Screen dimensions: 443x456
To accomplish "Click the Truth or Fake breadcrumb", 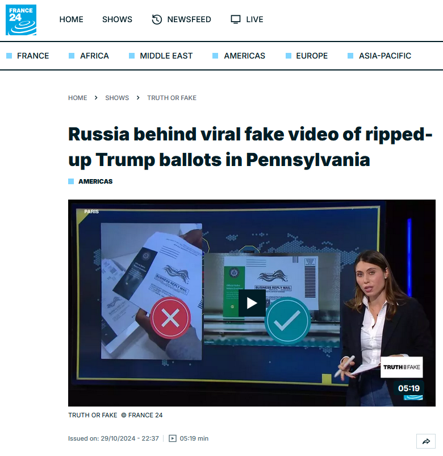I will pos(172,98).
